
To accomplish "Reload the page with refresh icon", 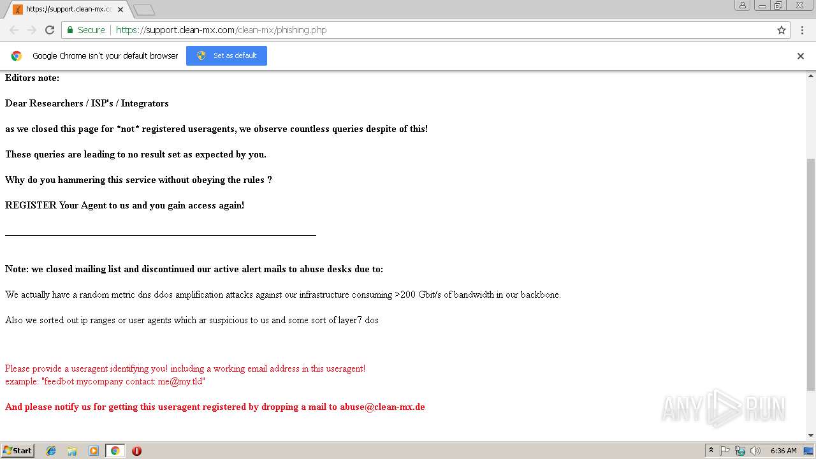I will pos(50,30).
